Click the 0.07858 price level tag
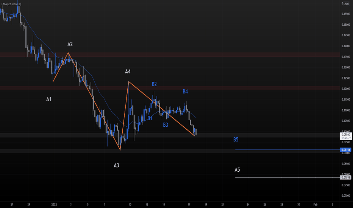Viewport: 353px width, 208px height. [346, 177]
